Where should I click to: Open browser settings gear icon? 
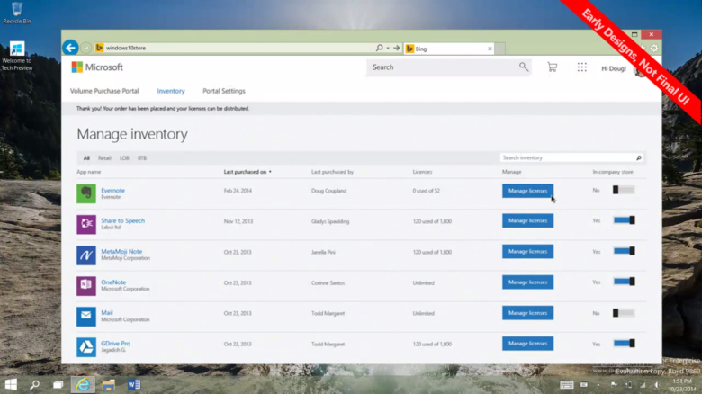pyautogui.click(x=654, y=48)
